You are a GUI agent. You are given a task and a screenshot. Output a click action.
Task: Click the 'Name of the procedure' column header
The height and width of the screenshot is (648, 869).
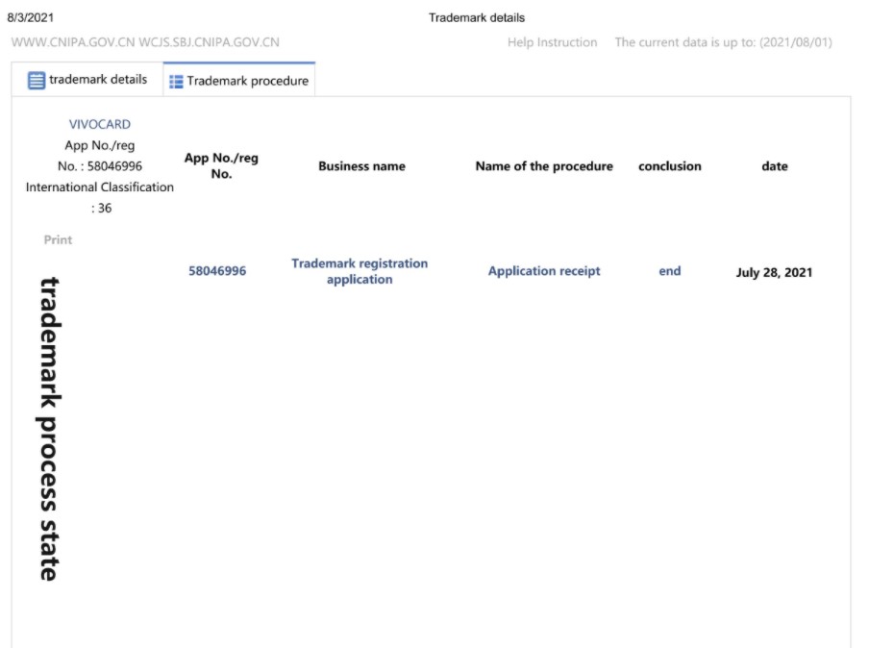(544, 166)
